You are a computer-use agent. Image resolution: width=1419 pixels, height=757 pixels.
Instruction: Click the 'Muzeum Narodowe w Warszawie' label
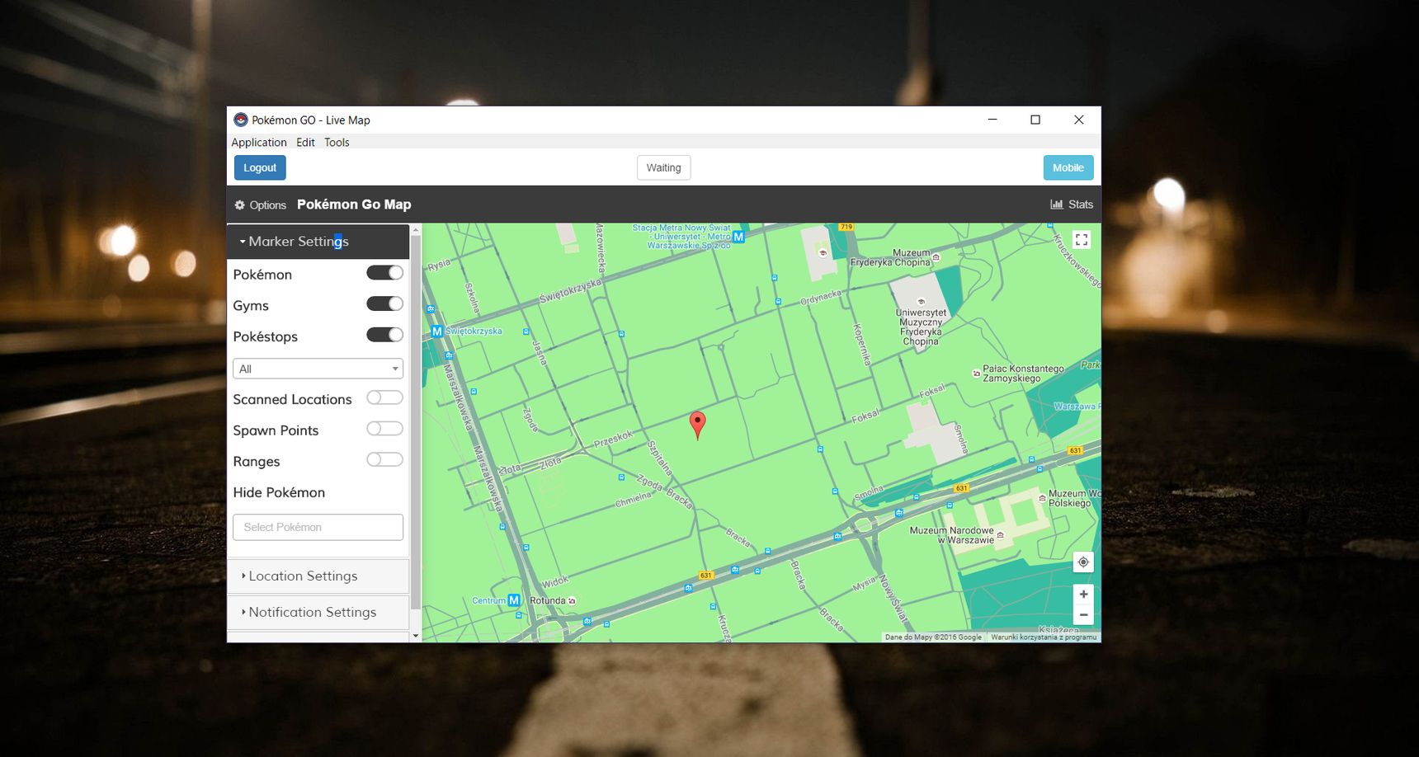click(951, 535)
